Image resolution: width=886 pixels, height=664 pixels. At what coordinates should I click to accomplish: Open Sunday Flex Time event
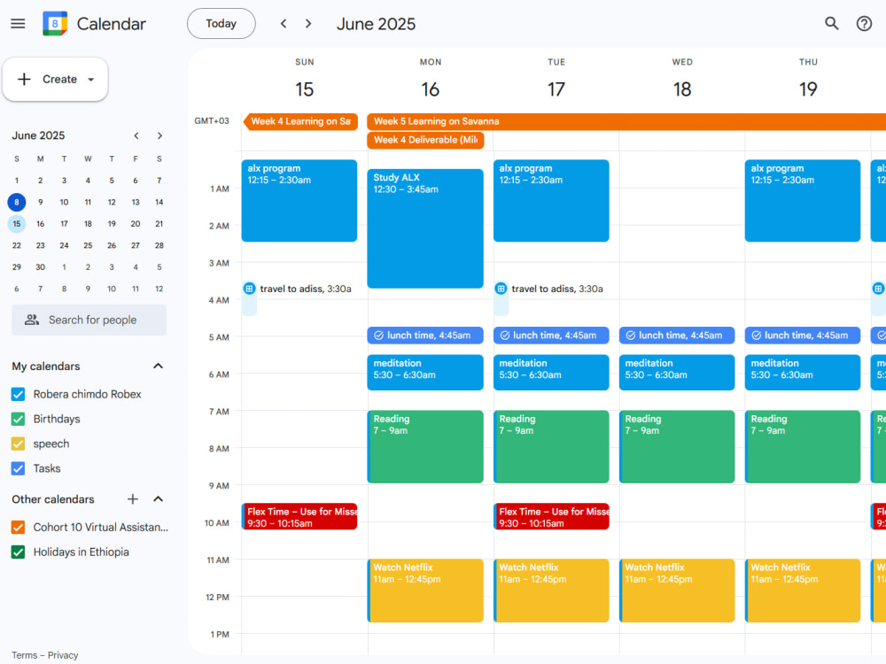299,516
